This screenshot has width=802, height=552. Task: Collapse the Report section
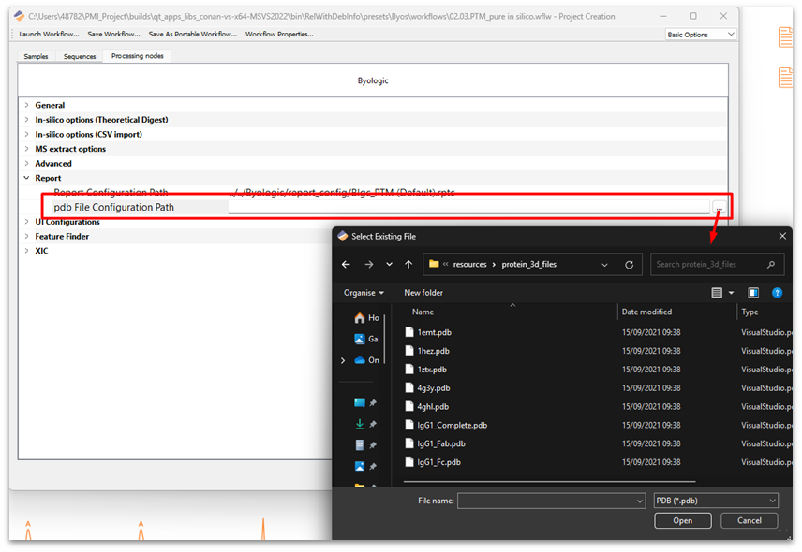tap(26, 178)
